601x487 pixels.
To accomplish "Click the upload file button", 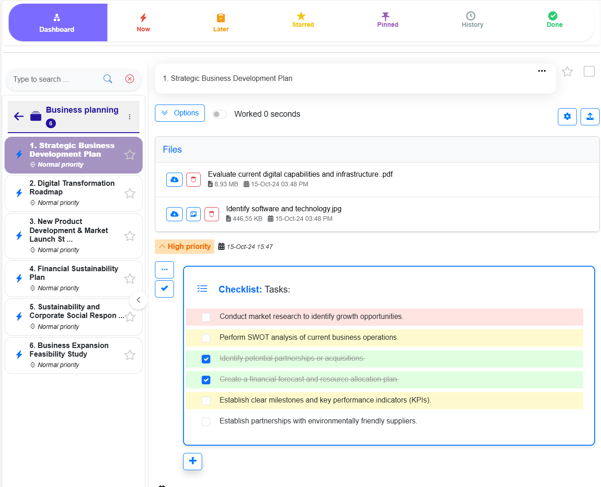I will [x=590, y=117].
